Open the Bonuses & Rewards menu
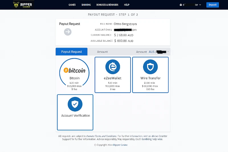This screenshot has height=152, width=228. click(x=107, y=5)
